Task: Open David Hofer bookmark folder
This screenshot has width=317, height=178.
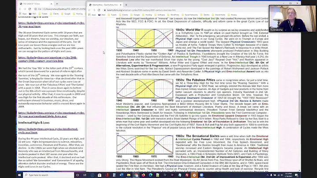Action: (x=218, y=15)
